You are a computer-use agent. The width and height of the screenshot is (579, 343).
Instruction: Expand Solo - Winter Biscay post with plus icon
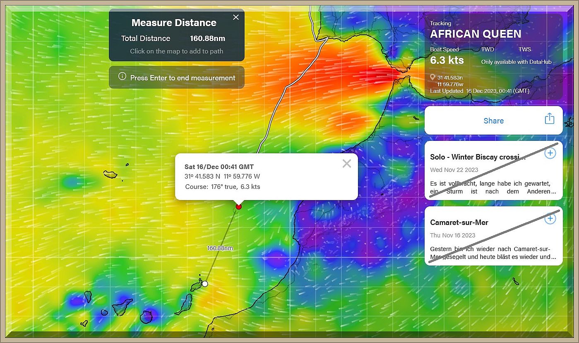550,153
